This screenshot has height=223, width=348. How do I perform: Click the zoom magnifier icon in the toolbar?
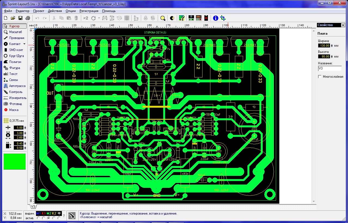tap(163, 18)
